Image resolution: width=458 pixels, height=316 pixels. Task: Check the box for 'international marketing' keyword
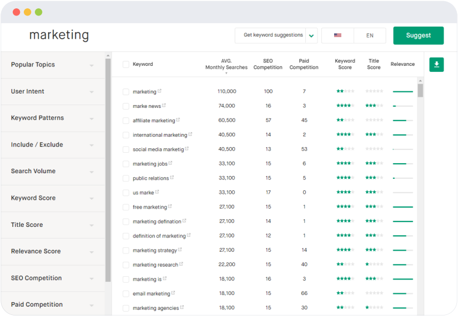[126, 135]
